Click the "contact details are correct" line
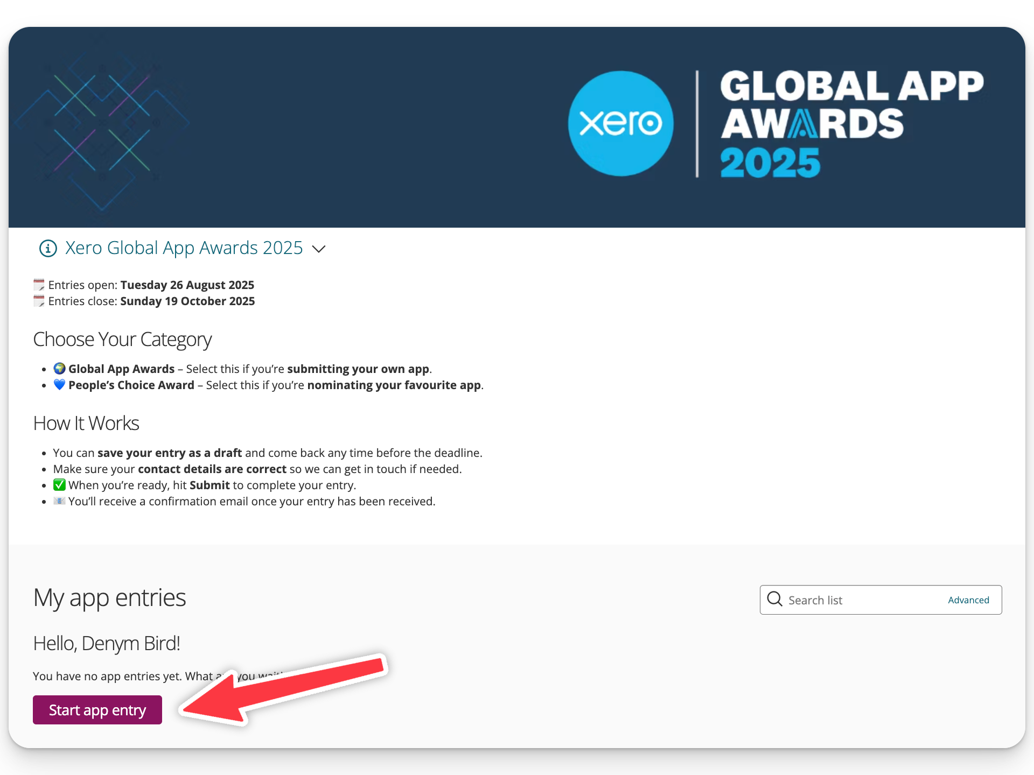Viewport: 1034px width, 775px height. pyautogui.click(x=257, y=469)
